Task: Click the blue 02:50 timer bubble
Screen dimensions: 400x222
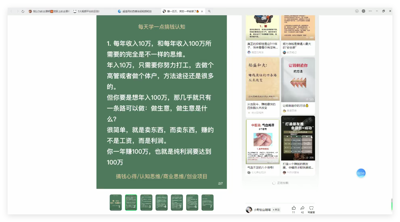Action: [x=361, y=173]
